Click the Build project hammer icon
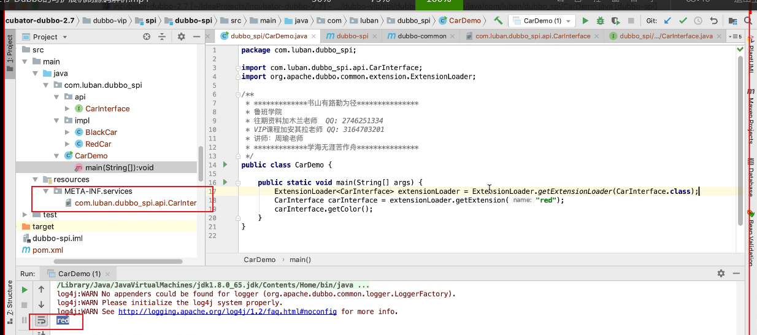 [x=498, y=21]
